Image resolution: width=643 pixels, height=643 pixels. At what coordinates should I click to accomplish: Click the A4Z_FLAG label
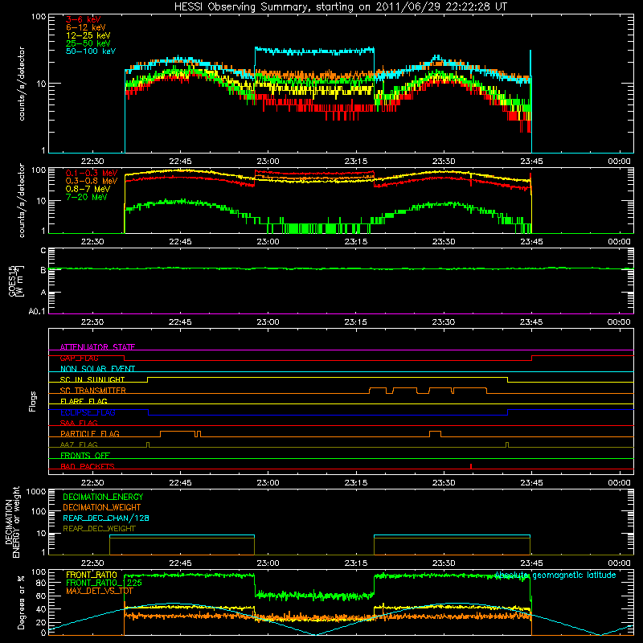tap(79, 444)
